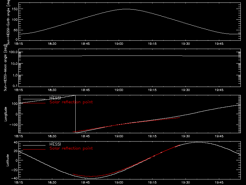Image resolution: width=246 pixels, height=185 pixels.
Task: Click white HESSI legend line in Latitude plot
Action: [x=34, y=145]
